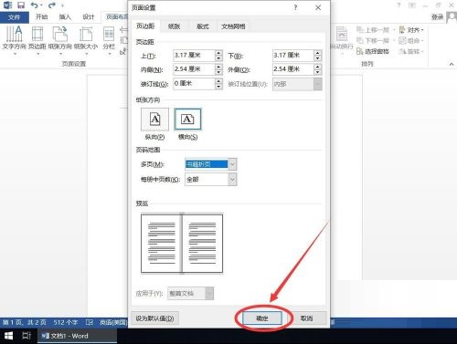Viewport: 457px width, 344px height.
Task: Click the 登录 sign in link
Action: [437, 17]
